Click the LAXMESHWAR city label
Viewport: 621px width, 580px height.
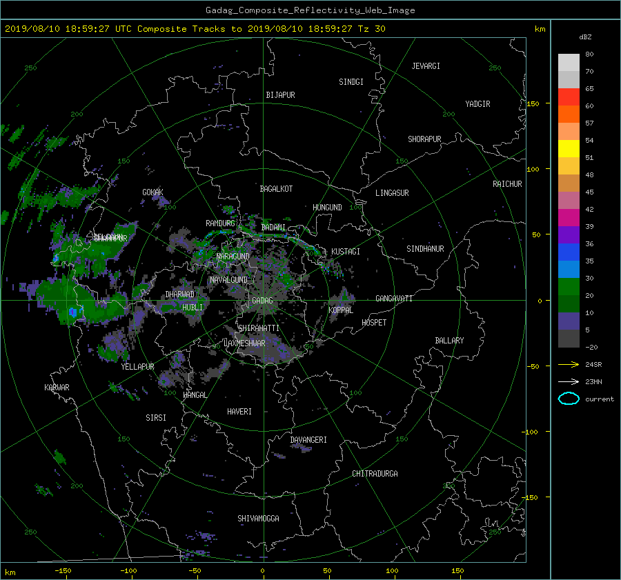244,343
